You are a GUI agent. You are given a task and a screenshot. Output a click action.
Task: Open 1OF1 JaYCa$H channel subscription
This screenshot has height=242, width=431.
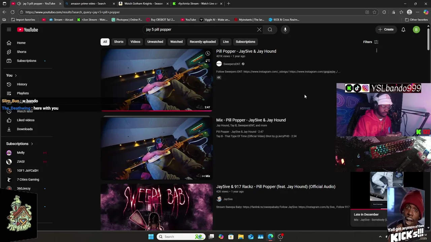coord(27,170)
